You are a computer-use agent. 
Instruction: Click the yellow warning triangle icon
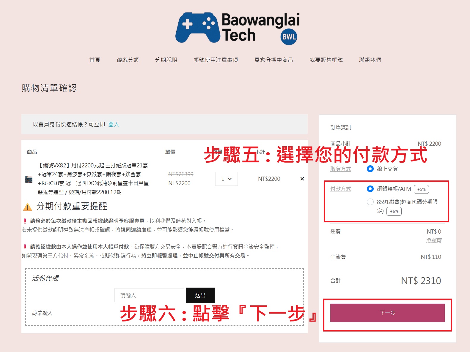coord(27,207)
